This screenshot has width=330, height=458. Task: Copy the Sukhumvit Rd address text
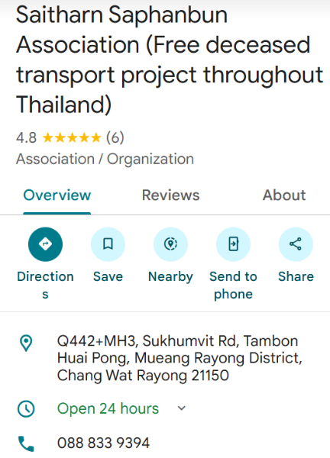point(180,358)
